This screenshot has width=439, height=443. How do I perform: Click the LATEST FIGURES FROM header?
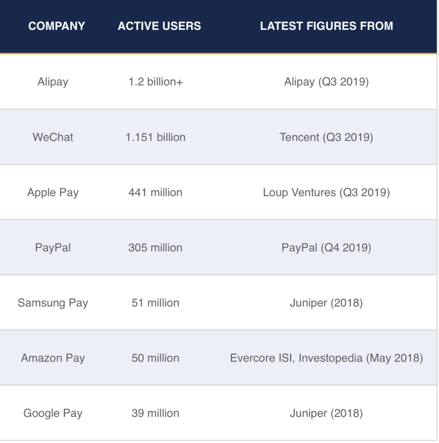[327, 26]
